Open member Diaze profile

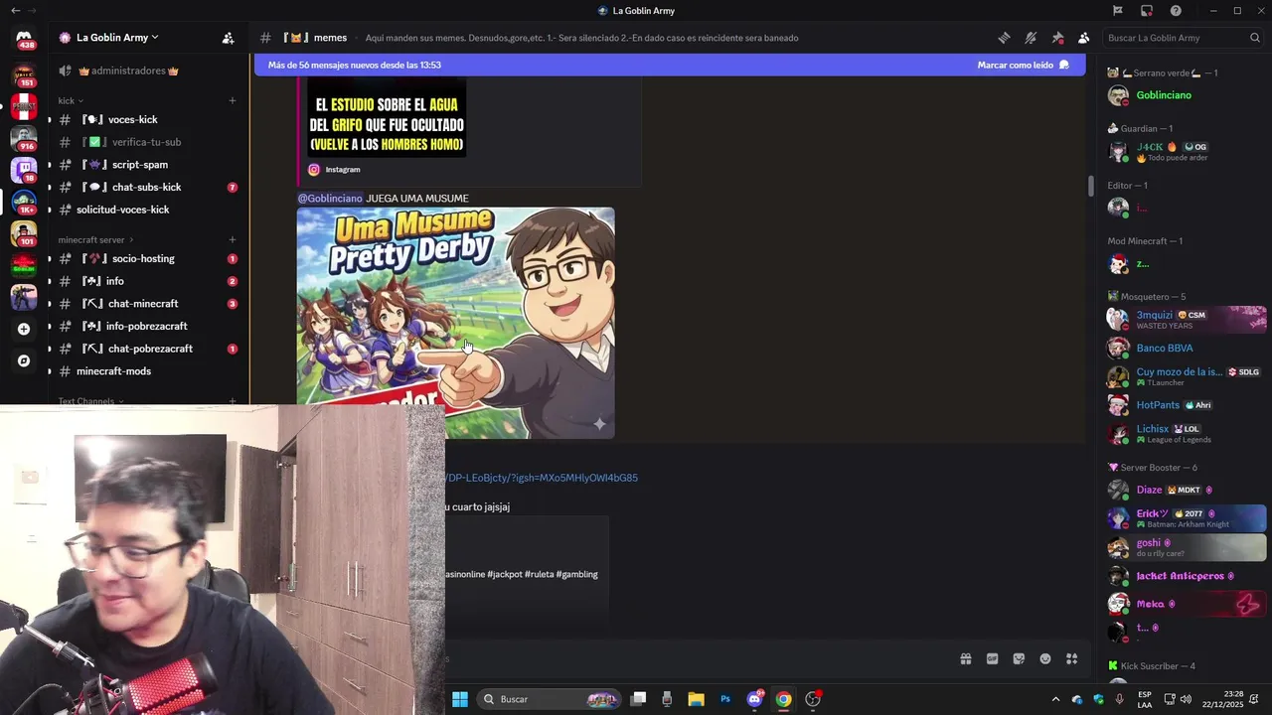1187,490
